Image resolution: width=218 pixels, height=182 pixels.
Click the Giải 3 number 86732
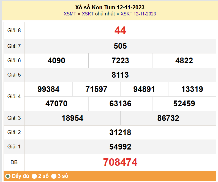coord(168,118)
